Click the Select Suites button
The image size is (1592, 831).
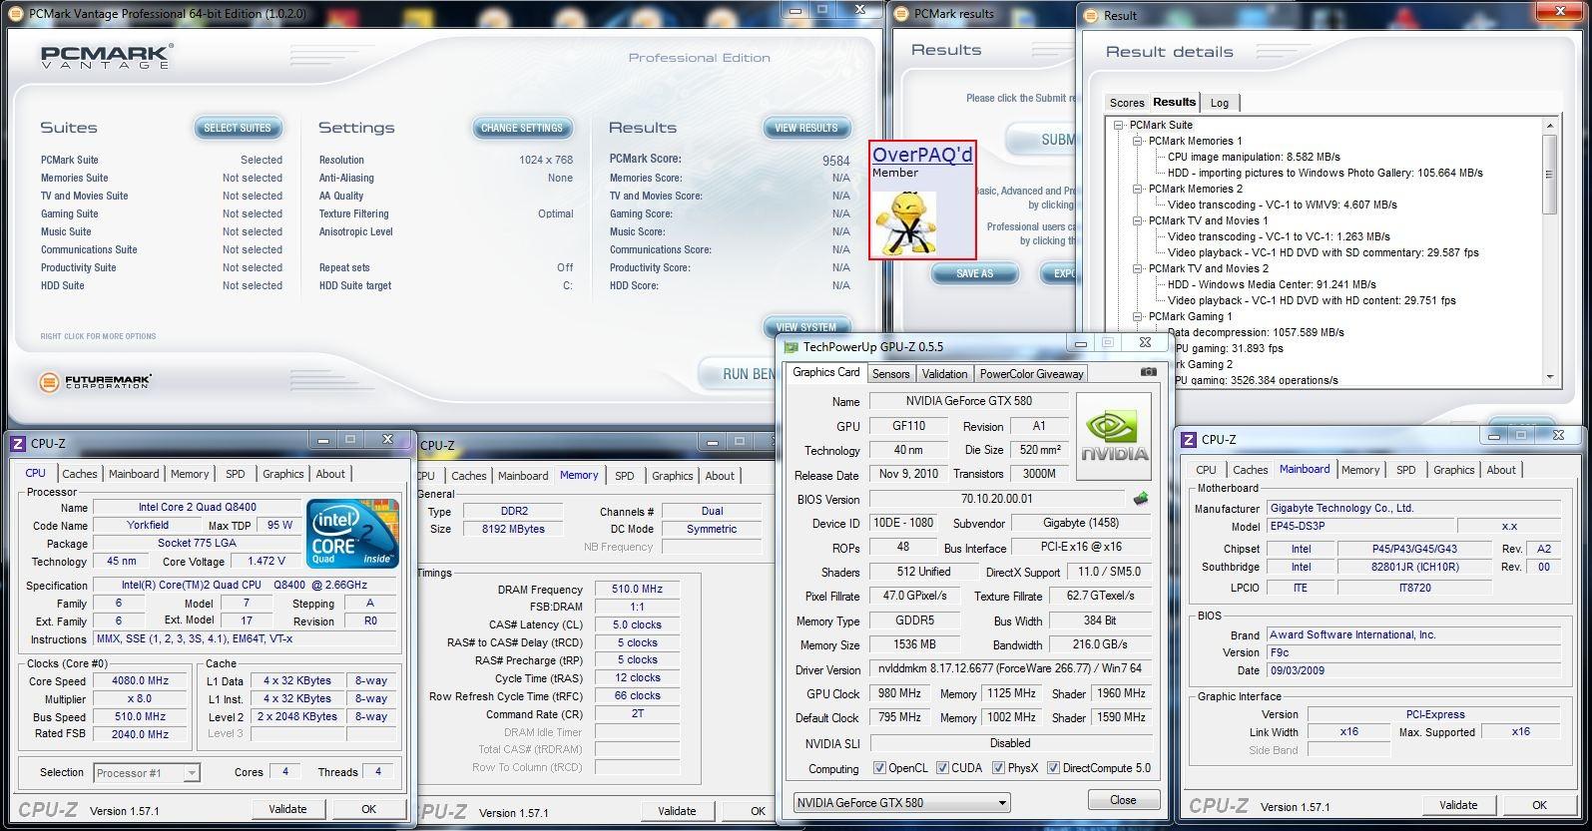pyautogui.click(x=238, y=128)
